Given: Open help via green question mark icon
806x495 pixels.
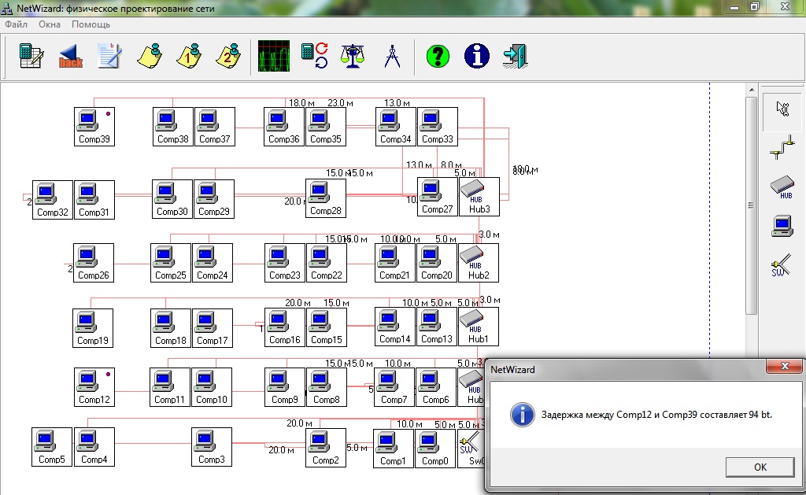Looking at the screenshot, I should pos(438,56).
